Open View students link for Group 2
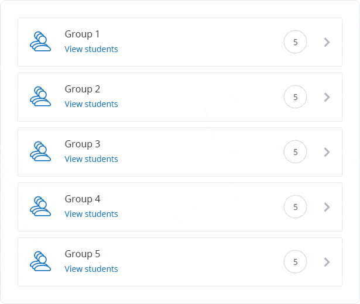This screenshot has width=360, height=304. point(91,104)
